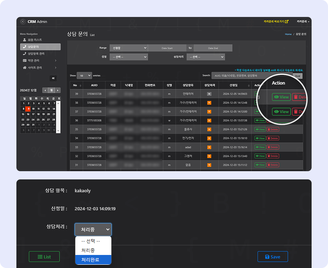Screen dimensions: 328x268
Task: Click the calendar scrollbar up arrow
Action: [58, 103]
